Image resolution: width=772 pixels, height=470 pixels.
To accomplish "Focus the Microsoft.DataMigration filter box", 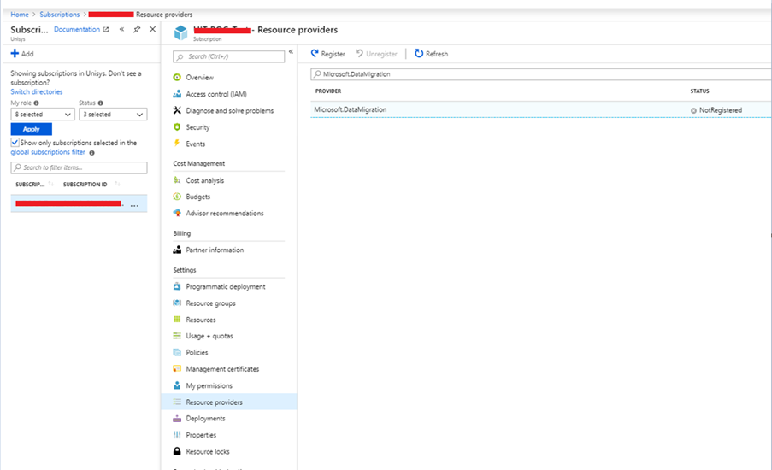I will click(540, 74).
